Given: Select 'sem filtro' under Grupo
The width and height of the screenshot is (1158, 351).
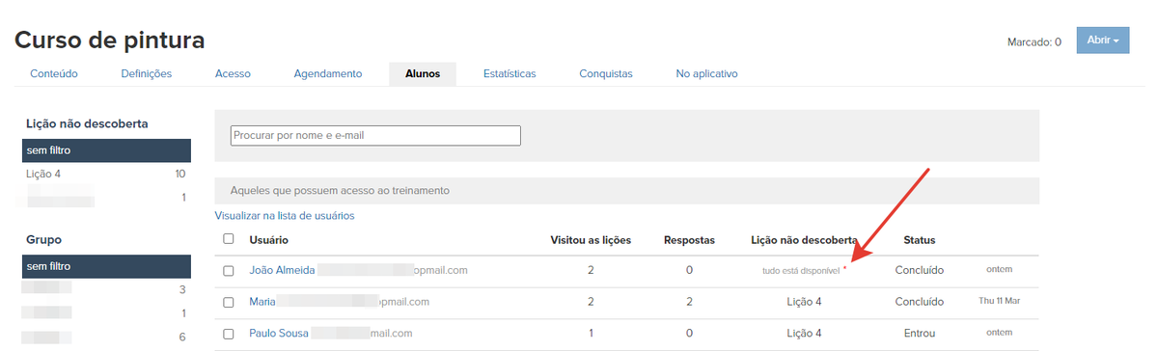Looking at the screenshot, I should [106, 266].
